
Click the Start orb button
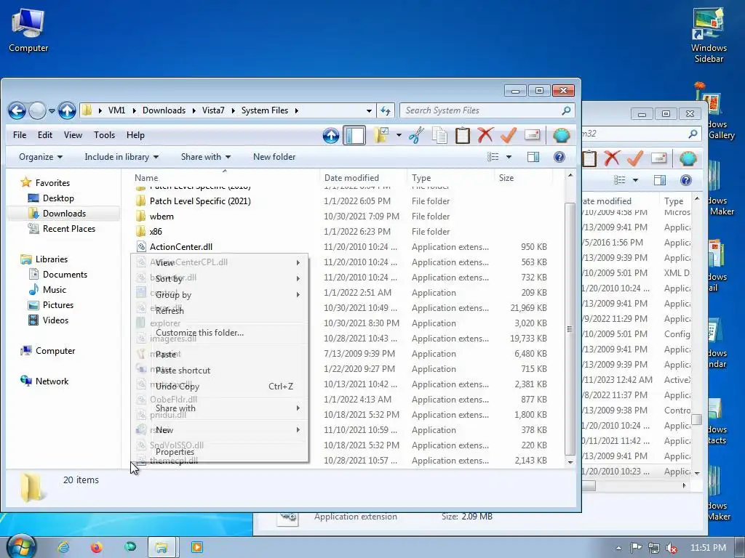[20, 546]
